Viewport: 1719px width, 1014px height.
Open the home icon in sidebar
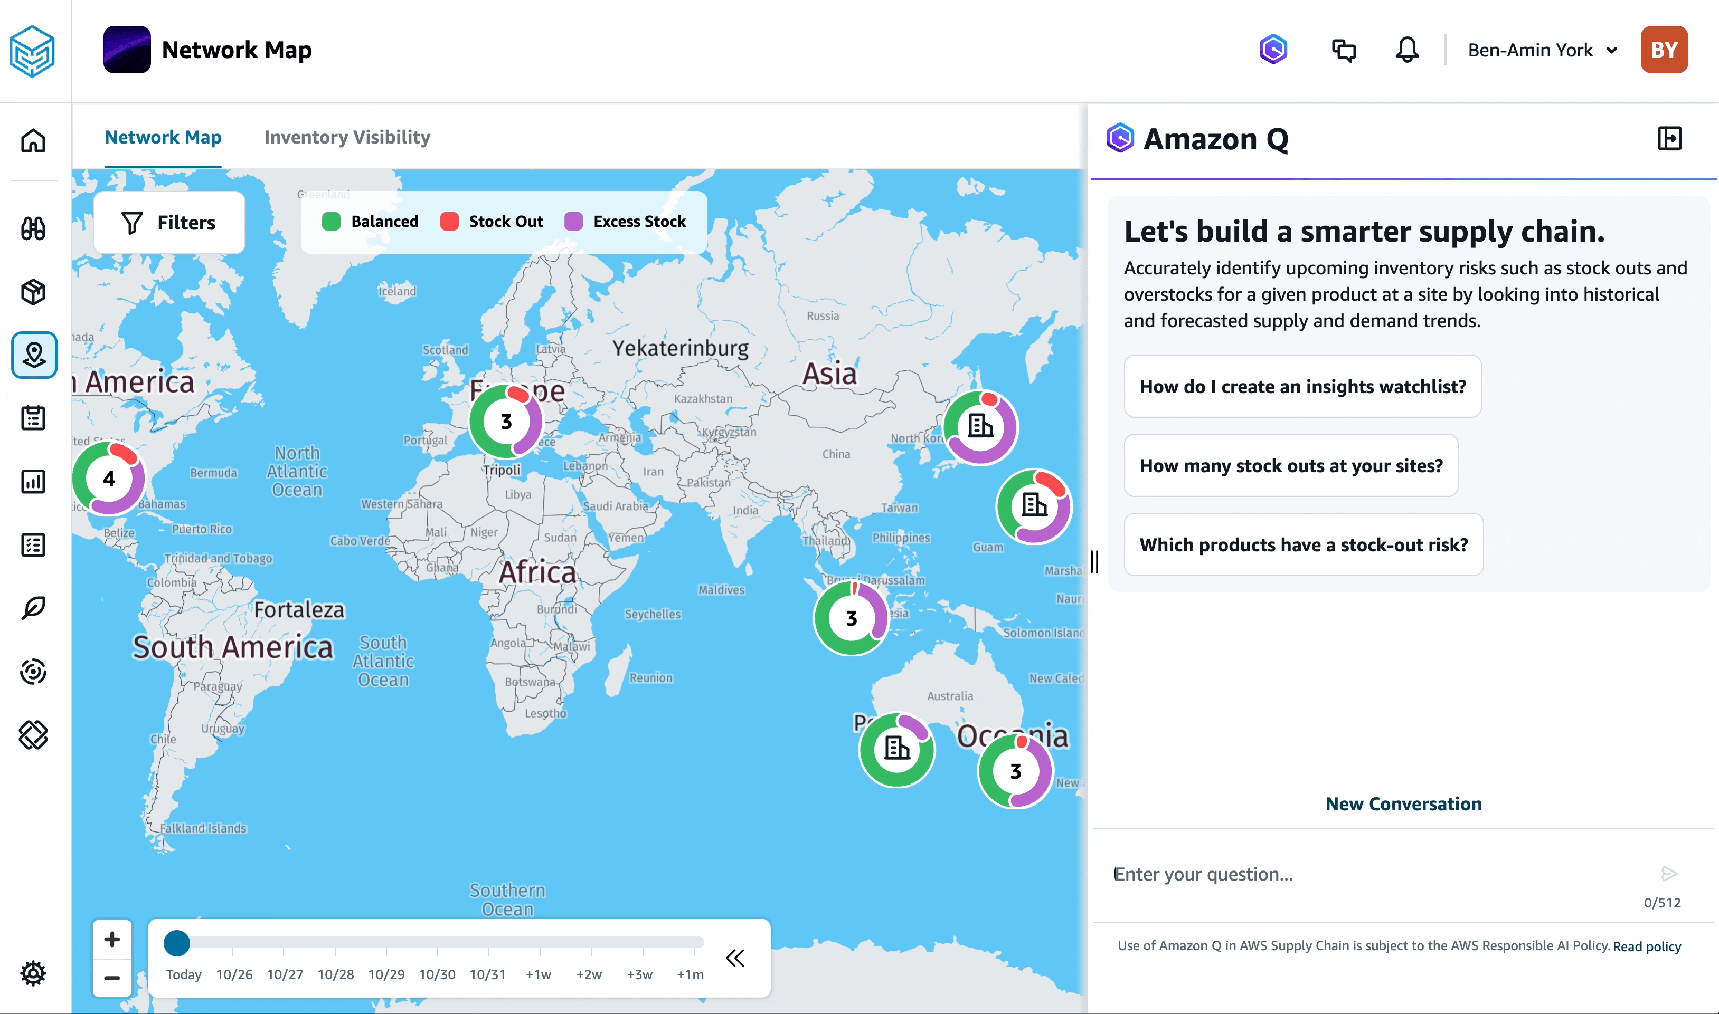pyautogui.click(x=33, y=141)
